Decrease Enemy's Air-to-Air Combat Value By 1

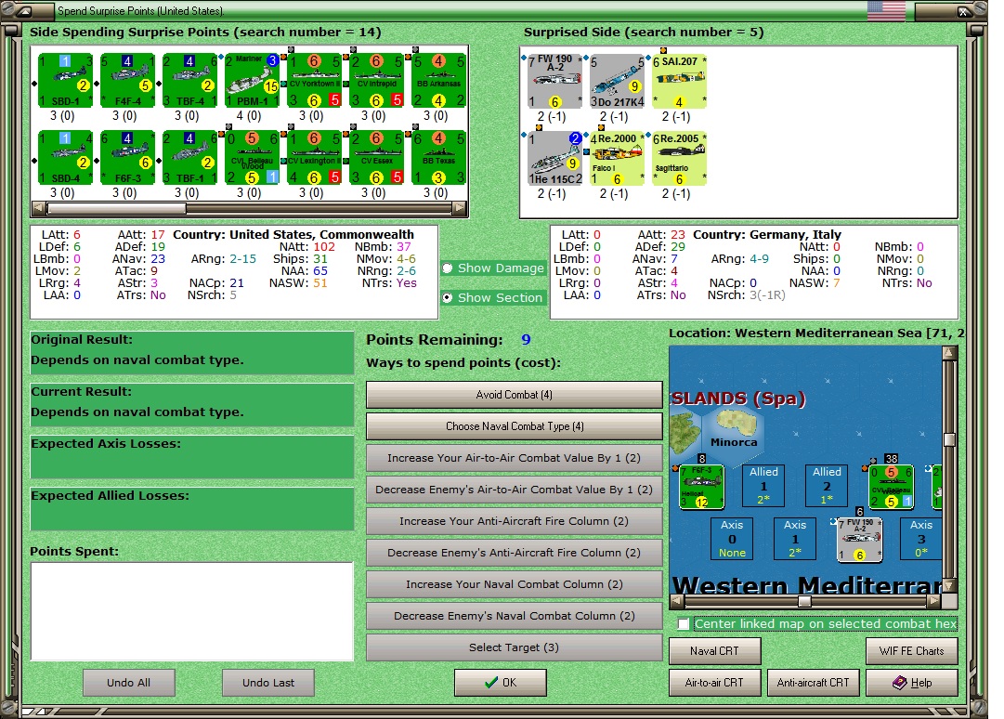pyautogui.click(x=515, y=490)
